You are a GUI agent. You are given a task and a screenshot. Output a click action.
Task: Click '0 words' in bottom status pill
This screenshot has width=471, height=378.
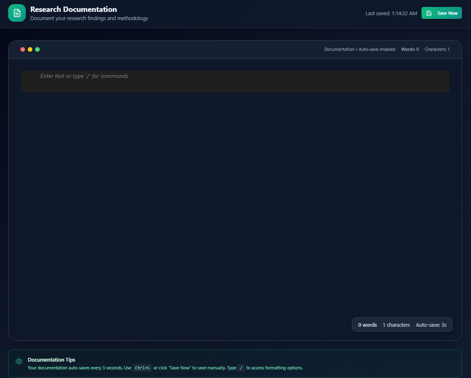point(367,325)
